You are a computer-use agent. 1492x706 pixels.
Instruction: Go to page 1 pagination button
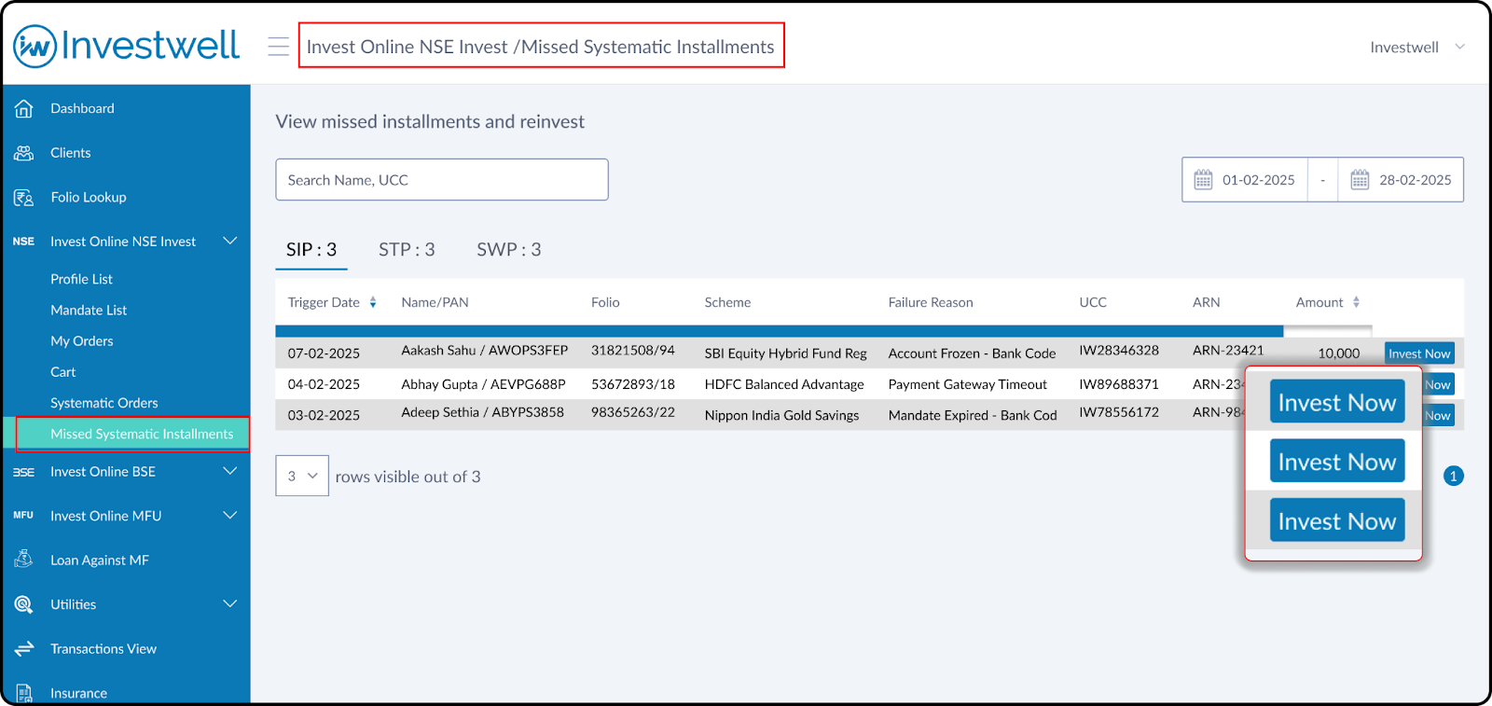click(x=1453, y=476)
